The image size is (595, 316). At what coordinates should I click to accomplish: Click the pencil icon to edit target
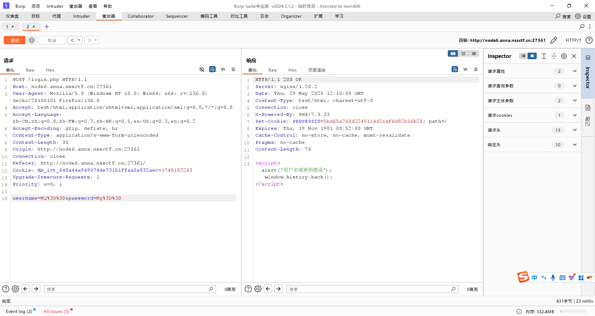click(553, 40)
